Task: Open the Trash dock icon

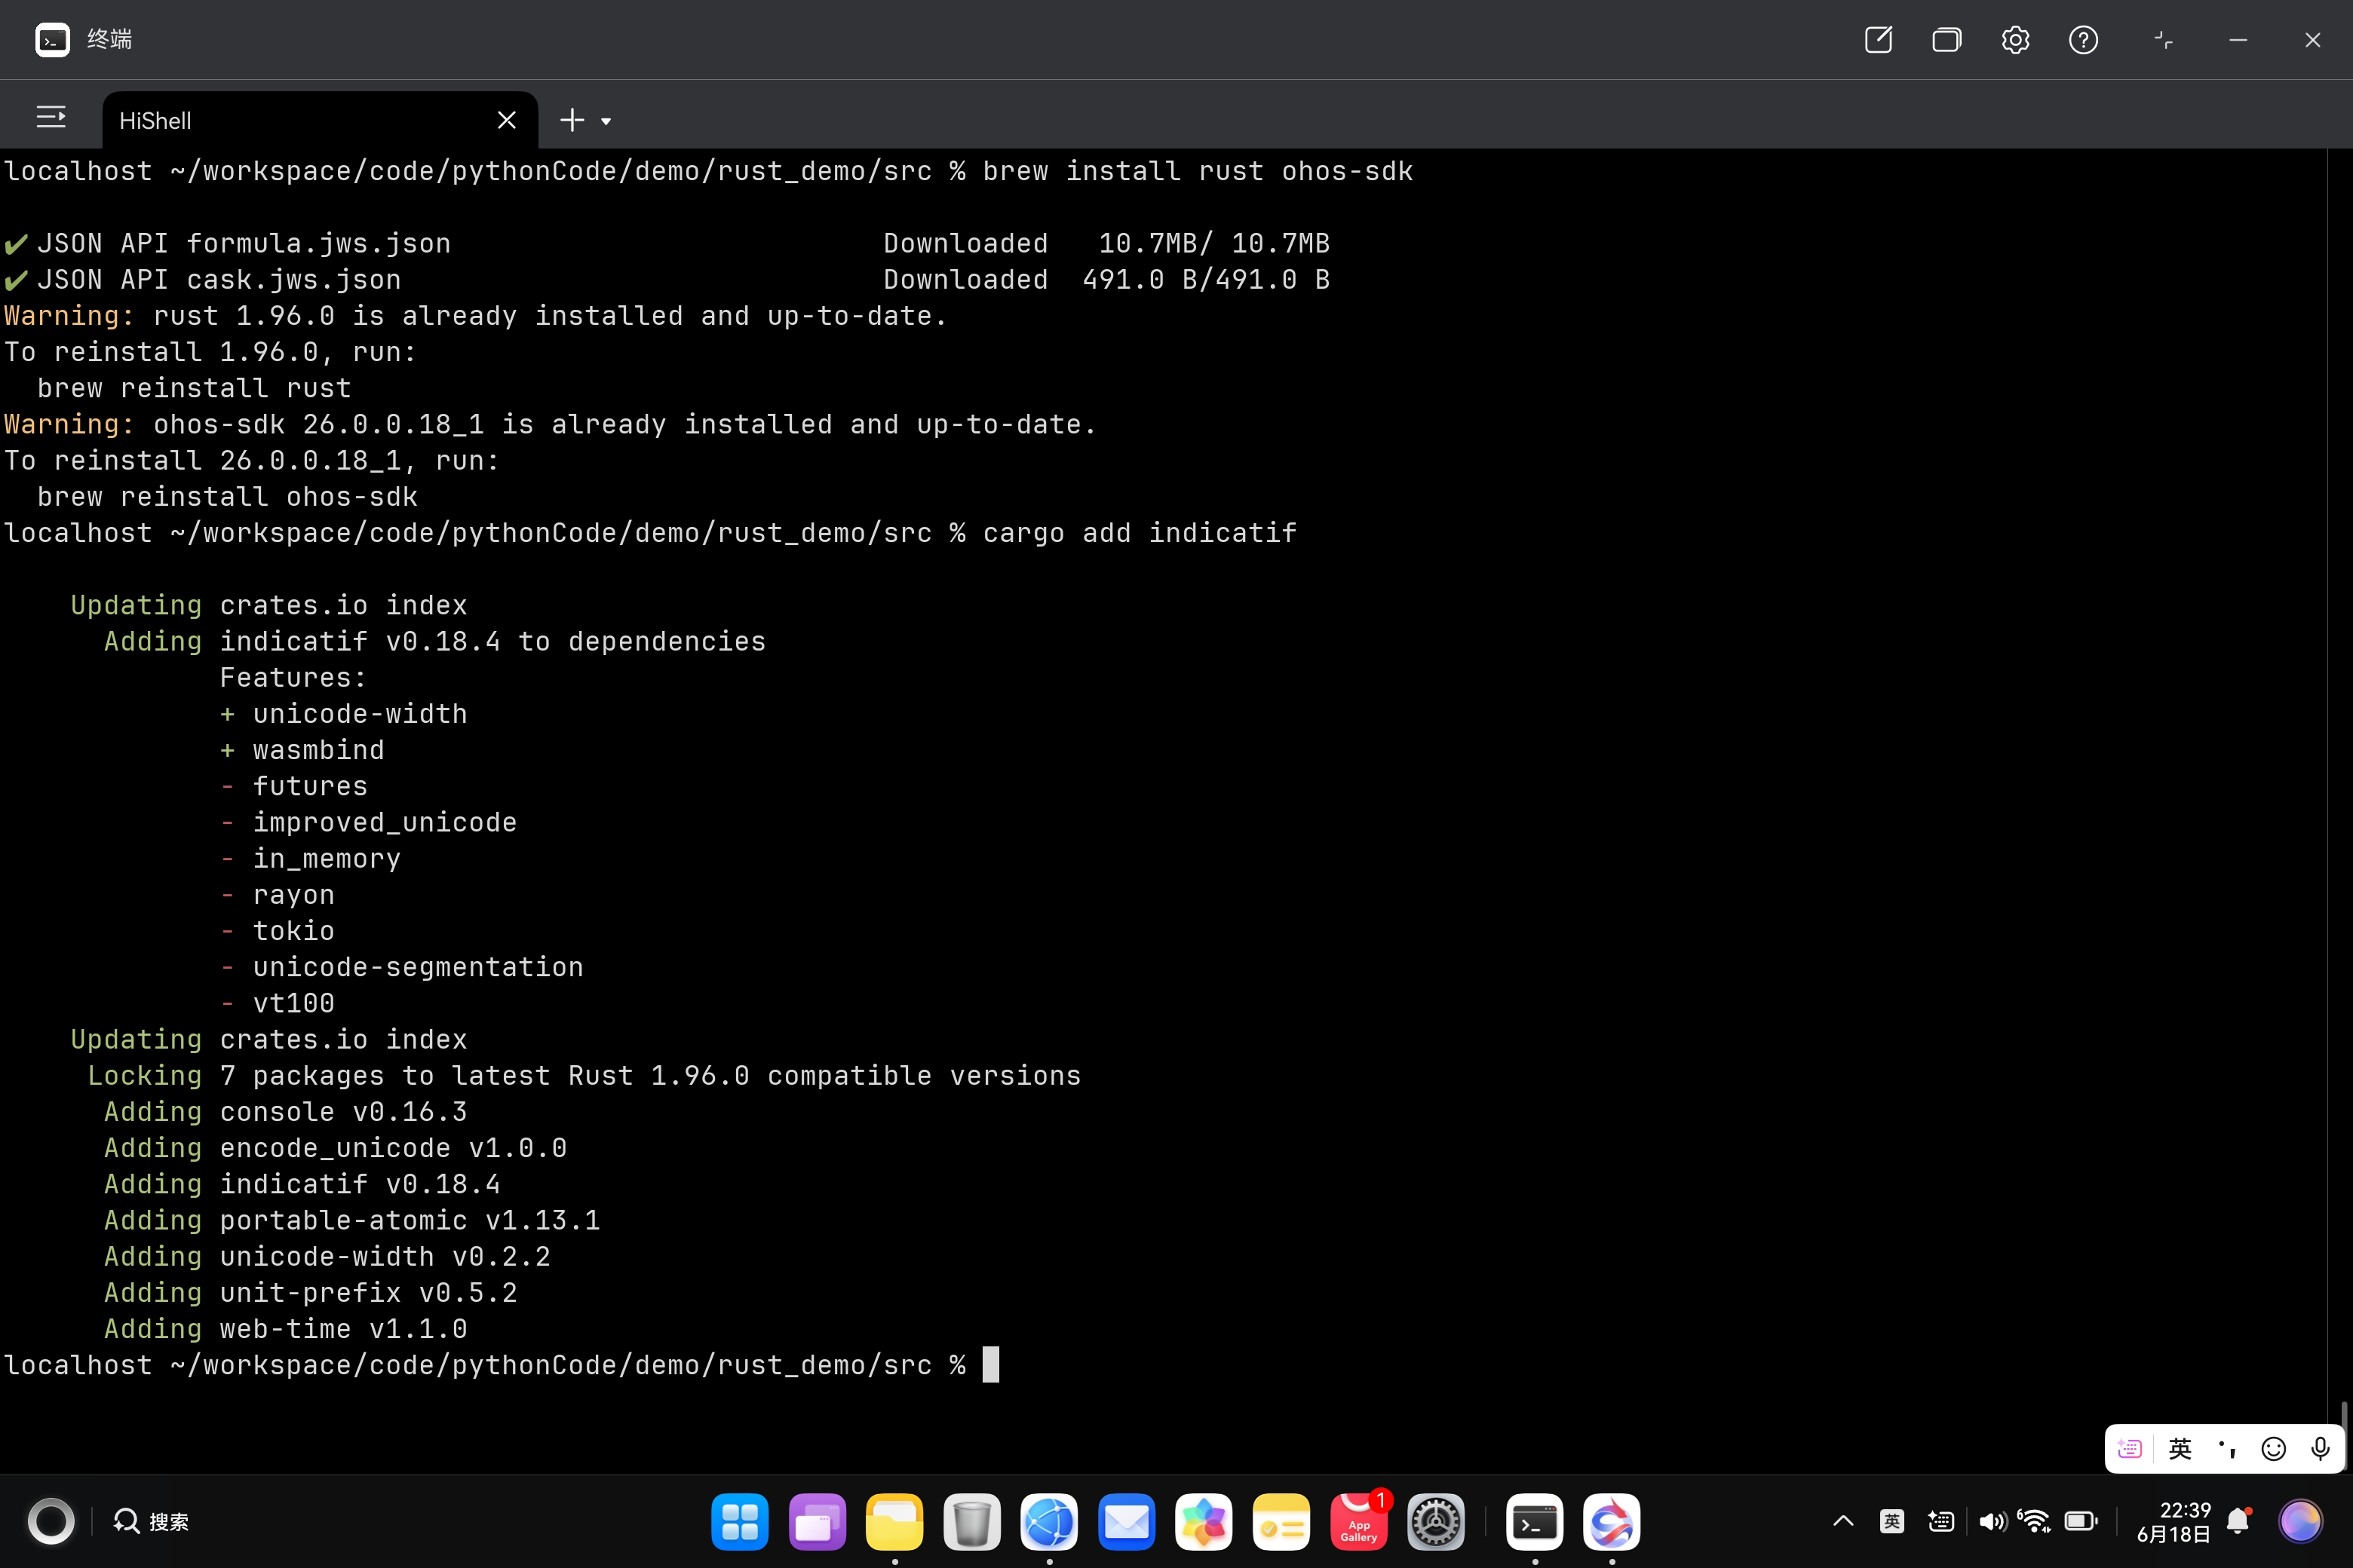Action: tap(971, 1521)
